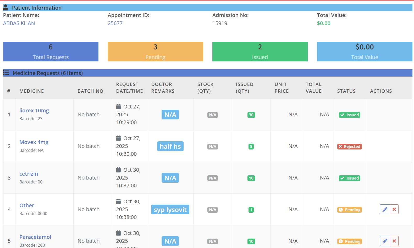Click the admission number 15919

pos(220,23)
